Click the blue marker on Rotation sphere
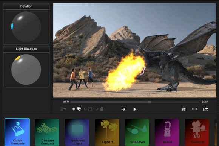Screen dimensions: 219x146 [12, 26]
